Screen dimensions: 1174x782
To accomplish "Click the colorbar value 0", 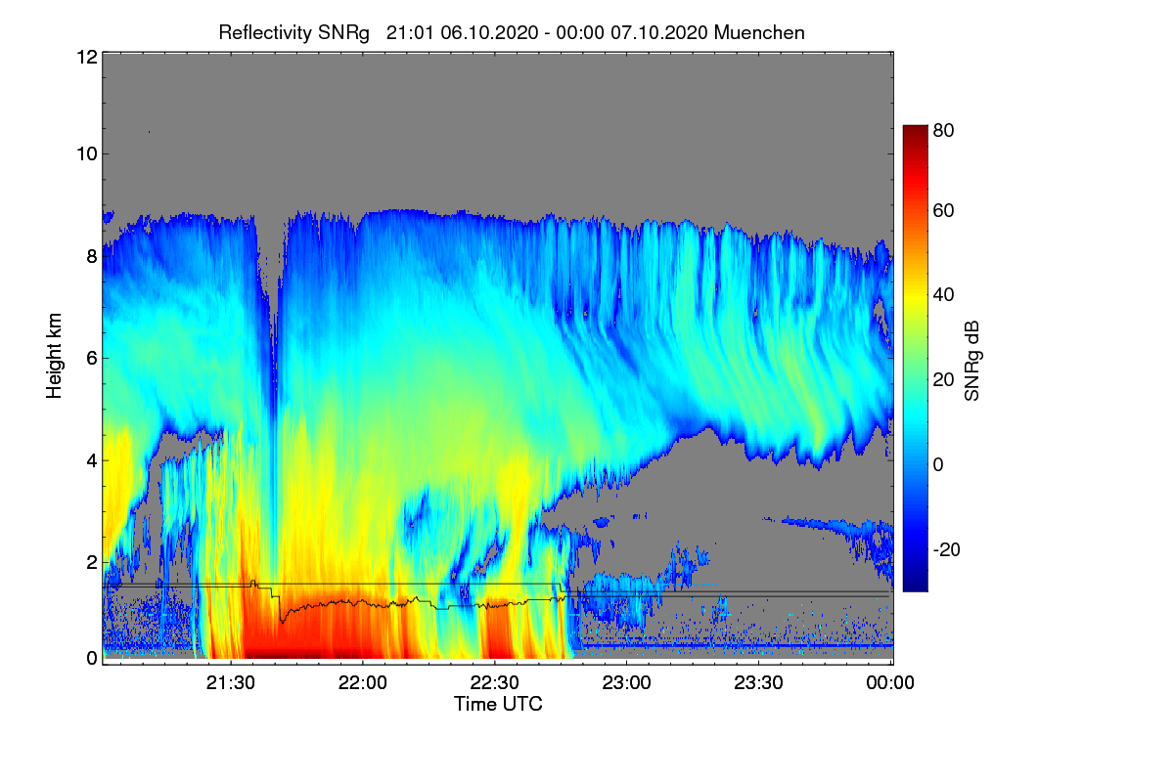I will [939, 464].
